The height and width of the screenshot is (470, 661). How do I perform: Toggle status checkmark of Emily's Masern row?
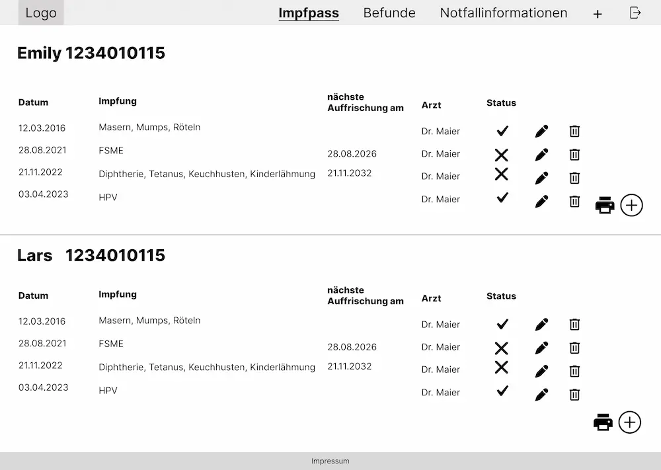(502, 131)
